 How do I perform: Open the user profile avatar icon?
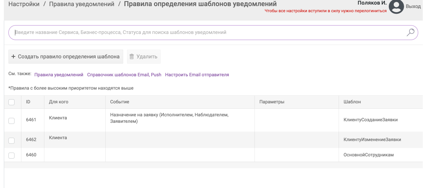click(396, 6)
